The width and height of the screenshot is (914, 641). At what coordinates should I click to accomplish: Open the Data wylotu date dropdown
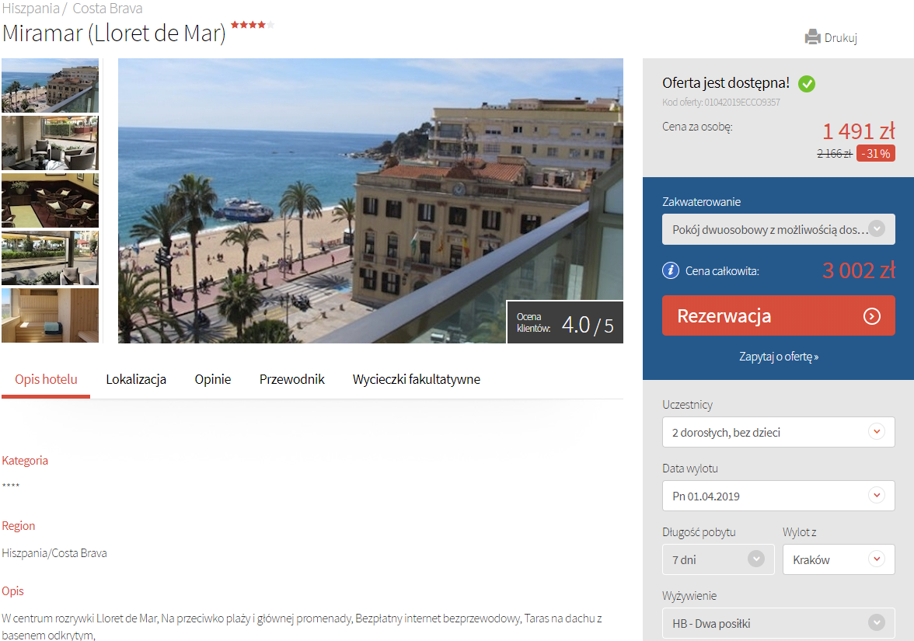pyautogui.click(x=778, y=496)
